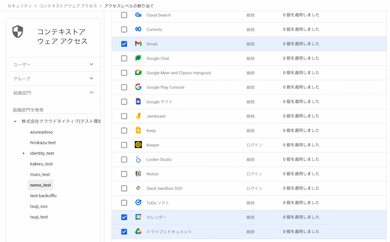Expand the グループ section
The image size is (390, 242).
(91, 79)
